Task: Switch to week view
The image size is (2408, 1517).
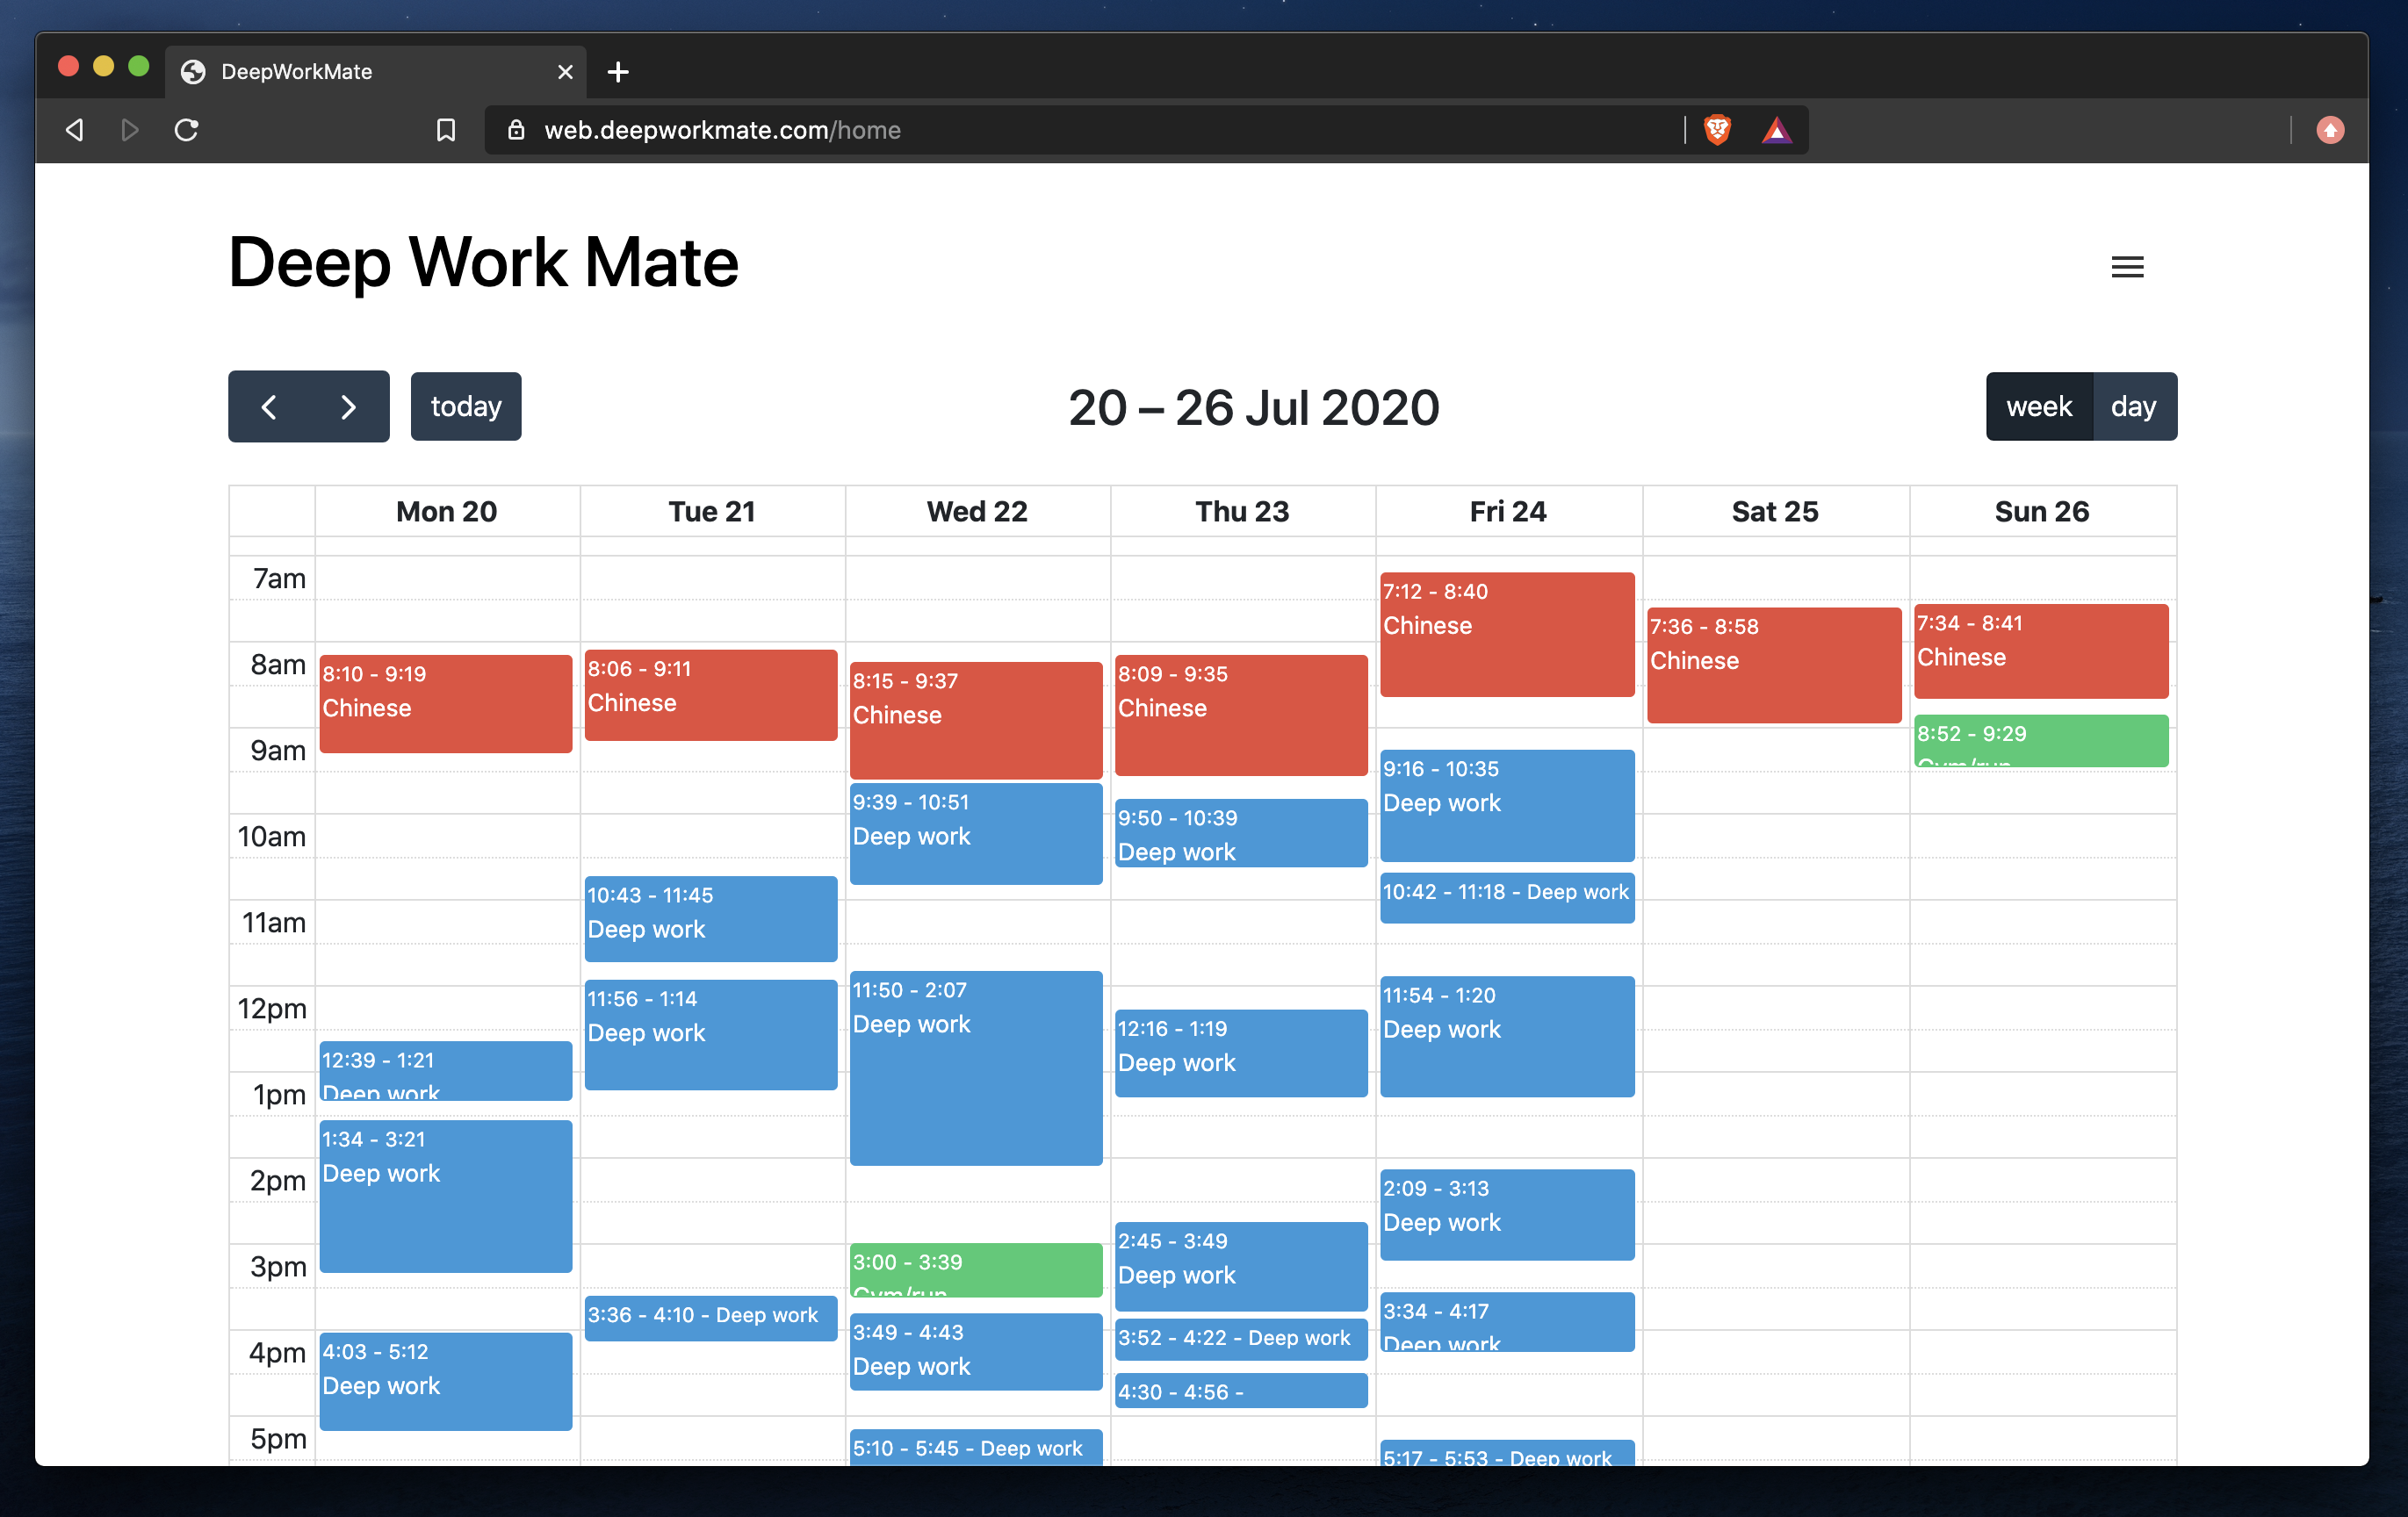Action: point(2038,406)
